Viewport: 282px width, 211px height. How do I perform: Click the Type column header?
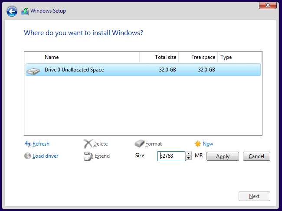tap(239, 57)
